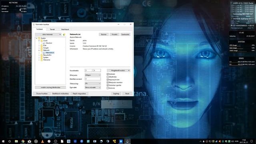
Task: Switch to the Témák tab
Action: click(52, 29)
